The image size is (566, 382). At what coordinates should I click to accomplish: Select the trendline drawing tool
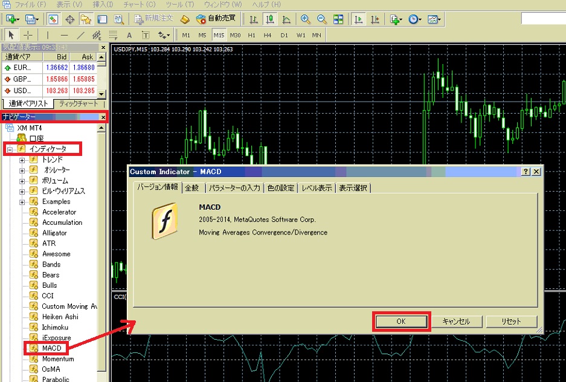[x=81, y=35]
